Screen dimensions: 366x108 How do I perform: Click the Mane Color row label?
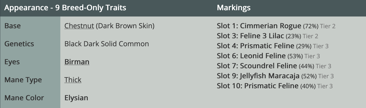coord(24,98)
